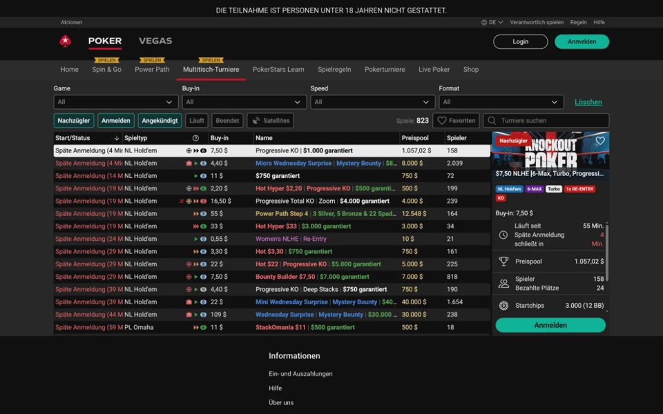Click the green table-size badge in StackOmania $11 row

click(x=203, y=327)
